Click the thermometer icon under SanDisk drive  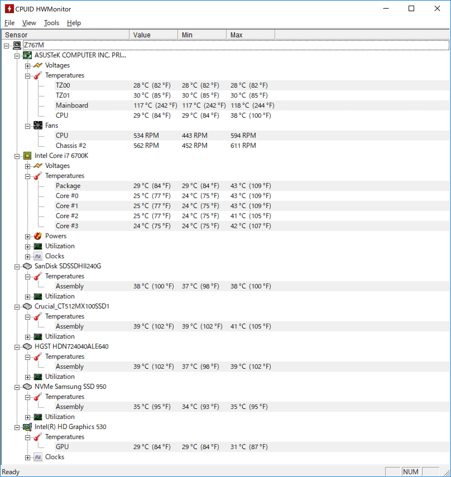click(x=38, y=276)
